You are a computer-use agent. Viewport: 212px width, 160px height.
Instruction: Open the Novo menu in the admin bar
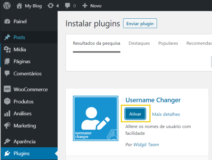coord(96,6)
